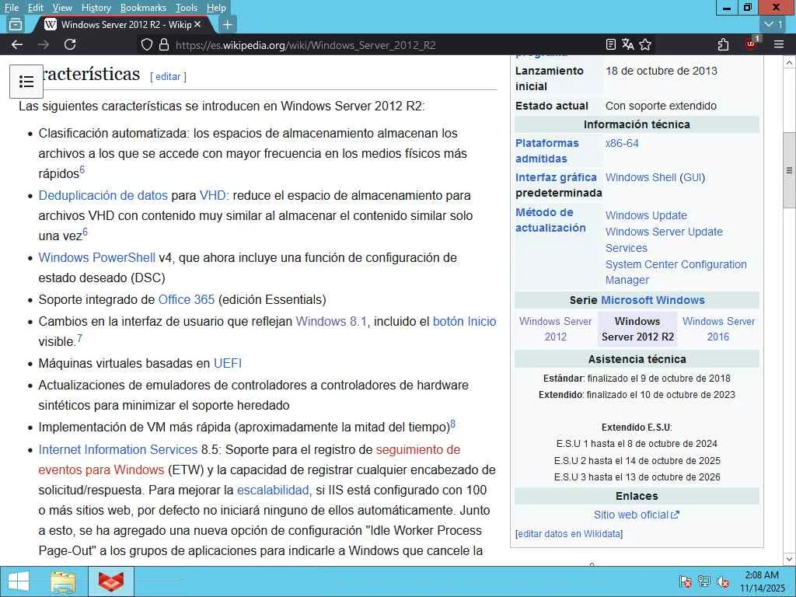This screenshot has height=597, width=796.
Task: Open the Office 365 link
Action: 187,299
